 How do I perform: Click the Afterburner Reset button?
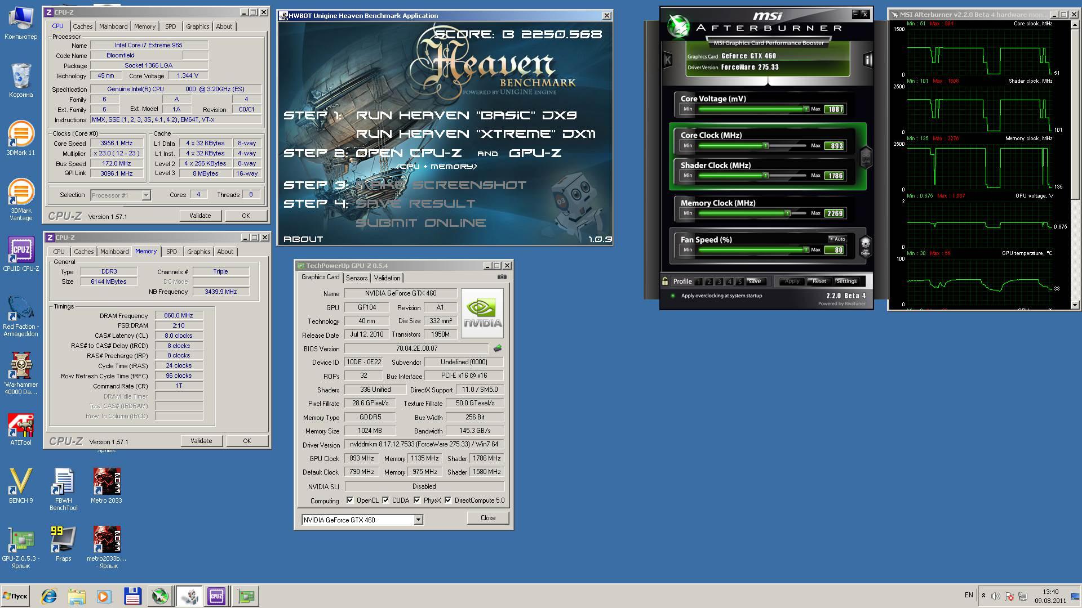pos(819,281)
